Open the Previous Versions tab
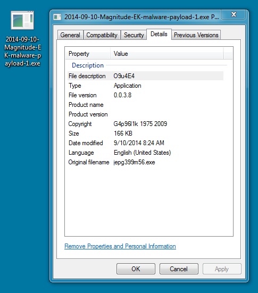Image resolution: width=258 pixels, height=293 pixels. coord(196,35)
